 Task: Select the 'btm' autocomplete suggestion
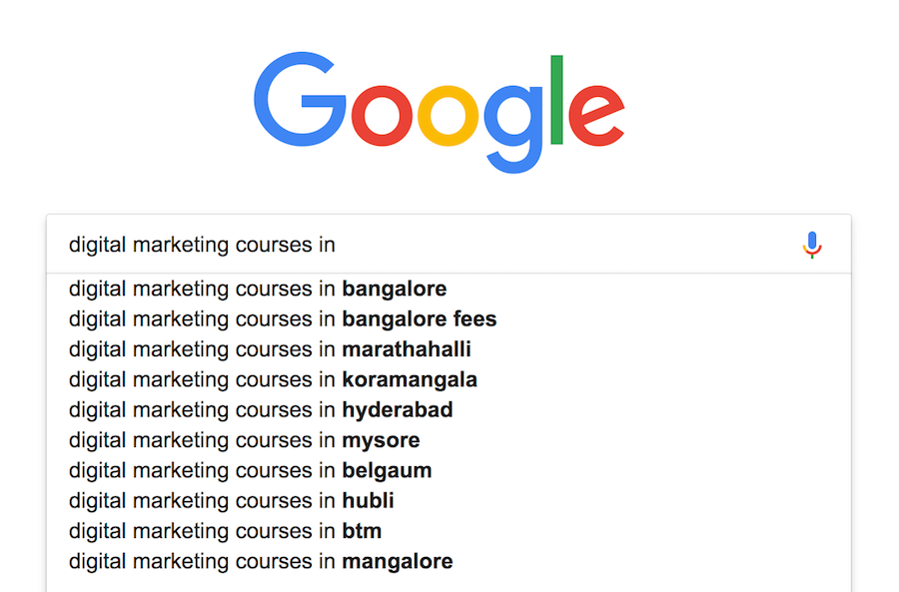coord(449,531)
